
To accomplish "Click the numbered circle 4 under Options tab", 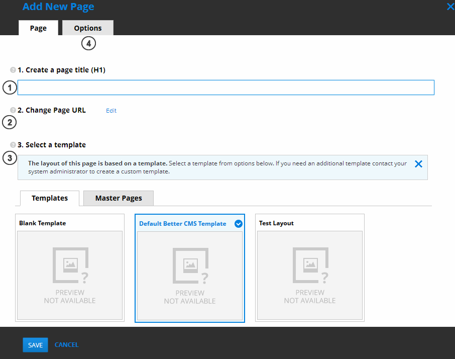I will pyautogui.click(x=88, y=43).
